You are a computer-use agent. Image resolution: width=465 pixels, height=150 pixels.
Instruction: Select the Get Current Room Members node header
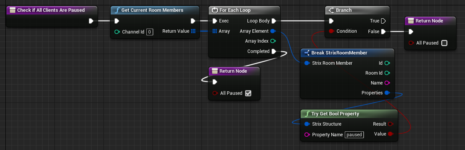(155, 10)
